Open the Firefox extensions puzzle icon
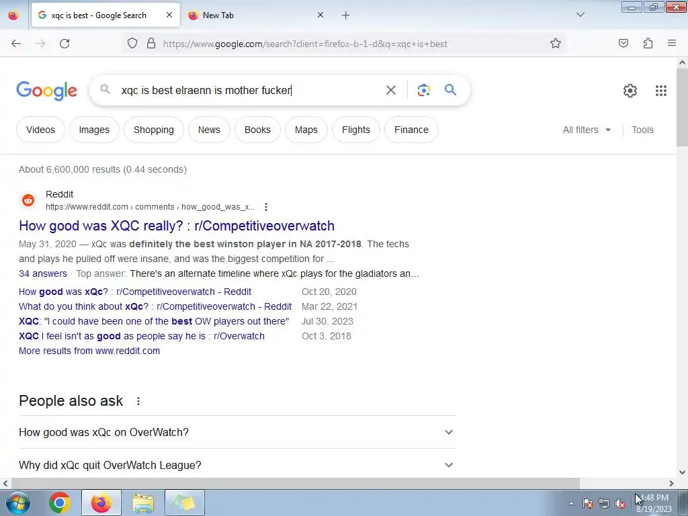The height and width of the screenshot is (516, 688). click(648, 44)
